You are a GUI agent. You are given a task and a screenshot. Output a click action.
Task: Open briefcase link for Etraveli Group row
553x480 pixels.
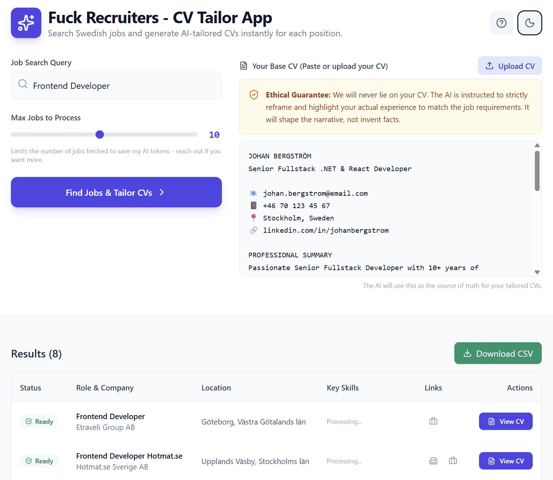pos(433,421)
